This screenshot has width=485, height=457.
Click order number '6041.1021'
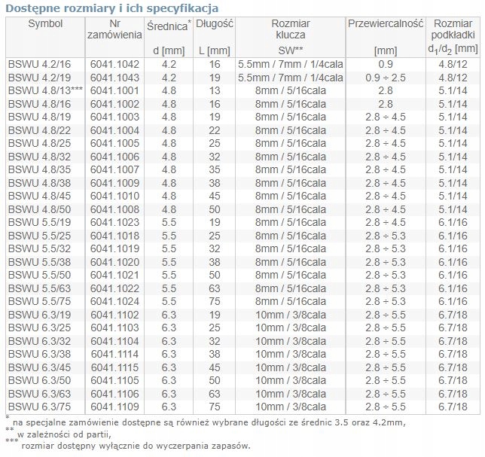pos(114,276)
